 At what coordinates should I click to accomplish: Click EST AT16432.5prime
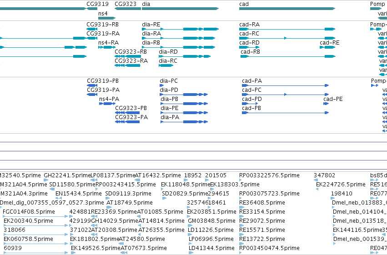[x=158, y=175]
